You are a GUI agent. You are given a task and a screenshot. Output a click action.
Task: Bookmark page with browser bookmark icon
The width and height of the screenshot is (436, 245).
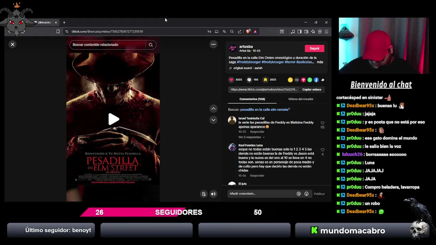click(x=58, y=31)
